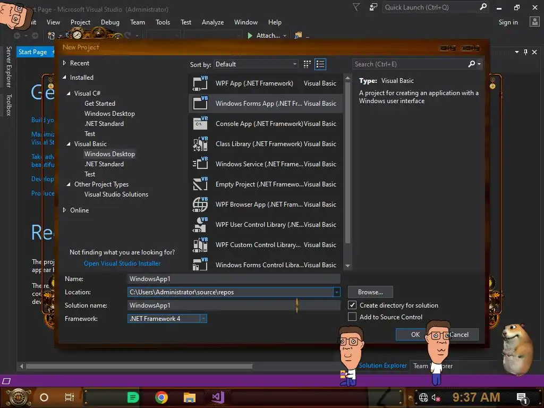Collapse the Installed node

coord(64,78)
